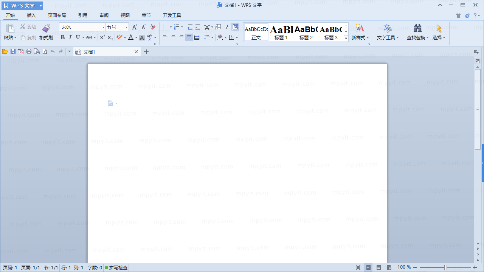Click the full screen view icon in status bar
484x272 pixels.
pos(358,267)
